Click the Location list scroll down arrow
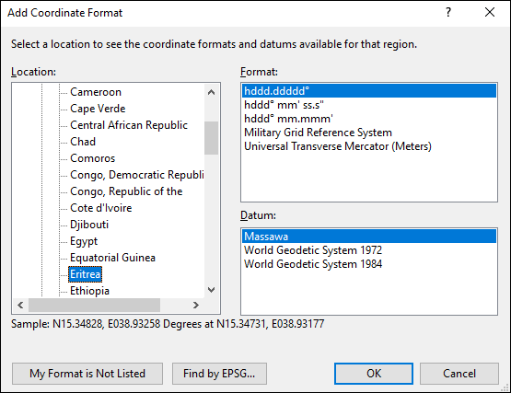Viewport: 511px width, 393px height. point(211,290)
